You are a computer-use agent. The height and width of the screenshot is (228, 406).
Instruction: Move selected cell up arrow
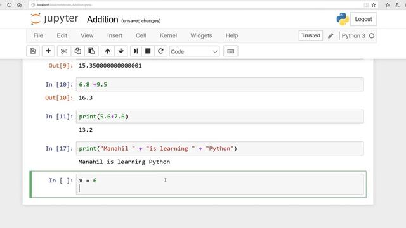coord(108,51)
